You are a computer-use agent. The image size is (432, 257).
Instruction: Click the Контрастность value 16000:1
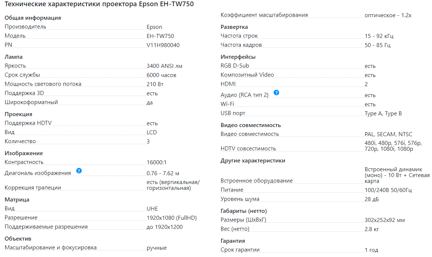tap(157, 162)
